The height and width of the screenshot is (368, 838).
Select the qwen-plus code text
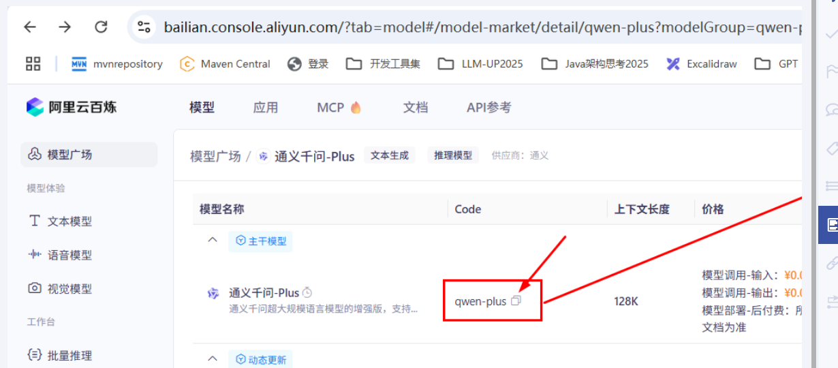(480, 301)
